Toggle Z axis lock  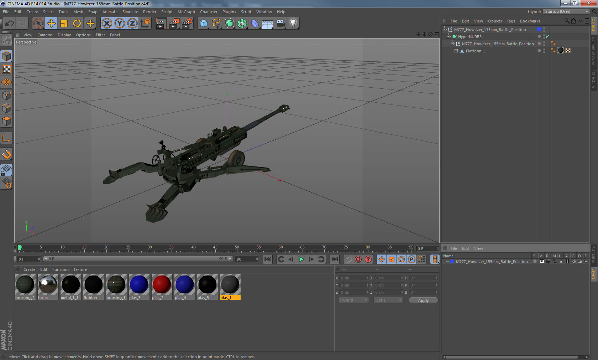[132, 24]
